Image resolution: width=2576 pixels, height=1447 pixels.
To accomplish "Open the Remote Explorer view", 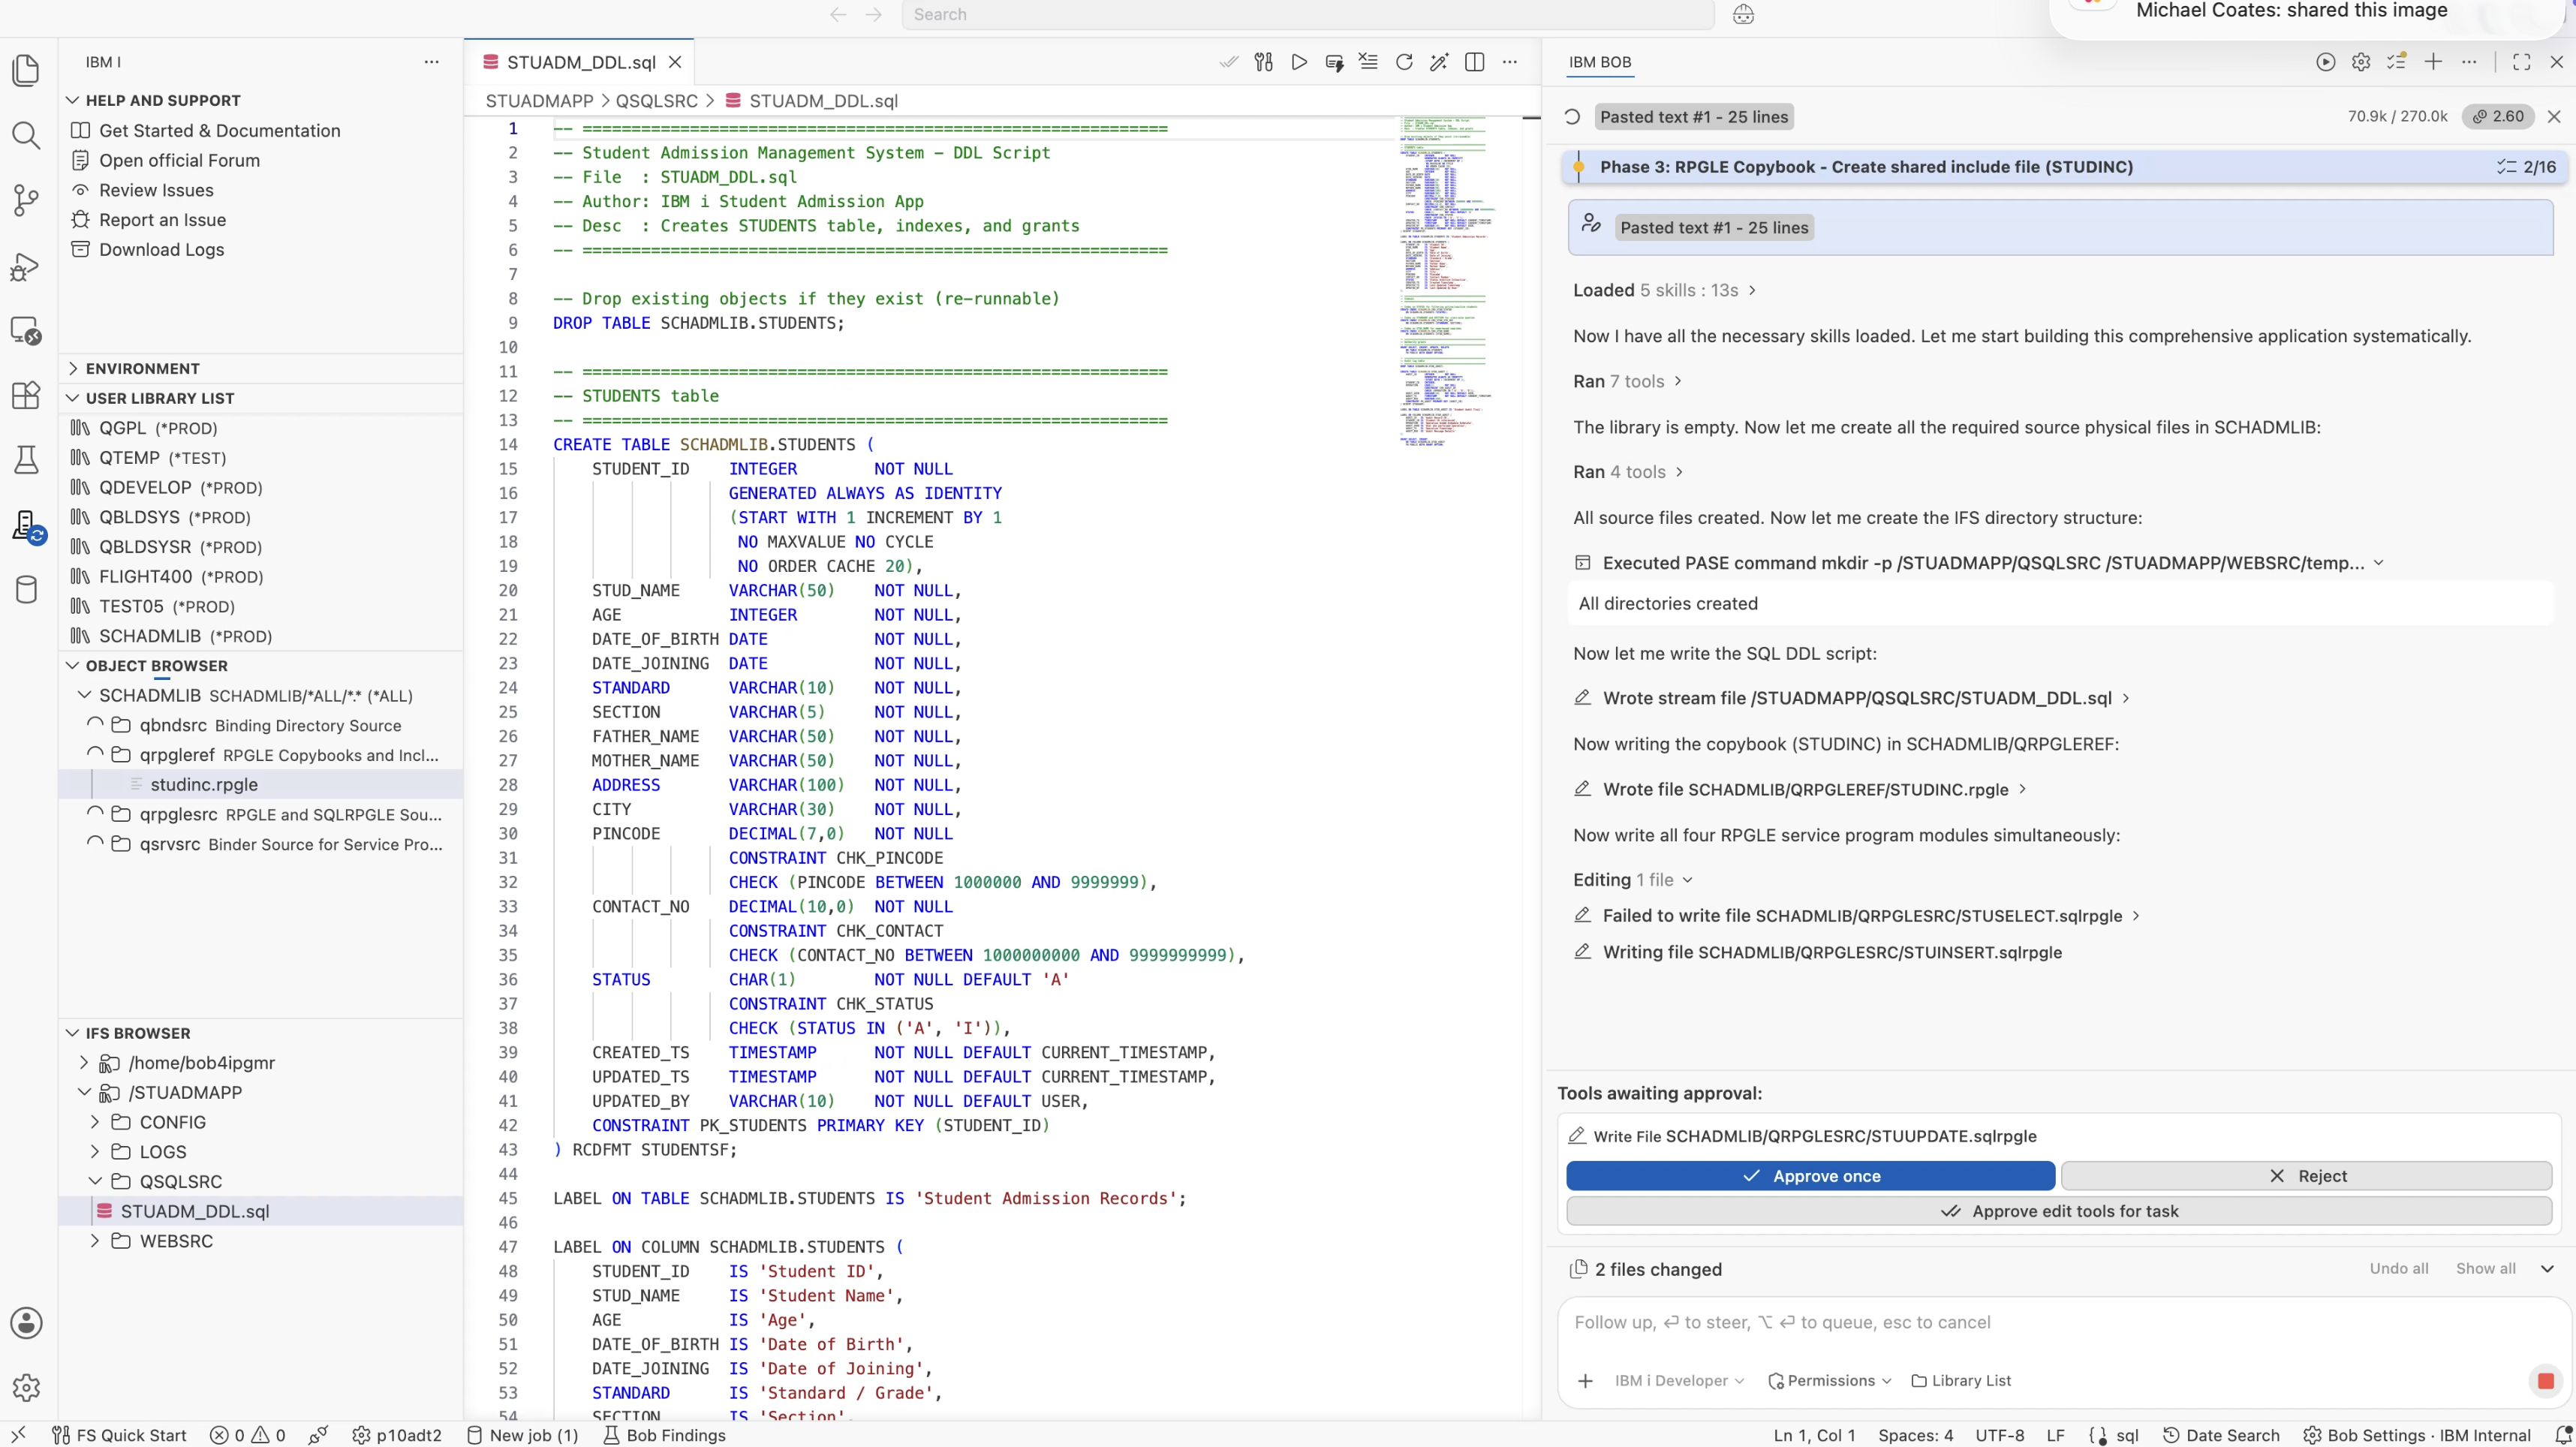I will click(27, 331).
